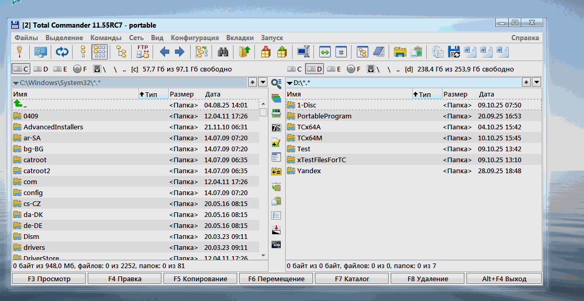The image size is (584, 301).
Task: Select drive C in the left drive bar
Action: pyautogui.click(x=21, y=69)
